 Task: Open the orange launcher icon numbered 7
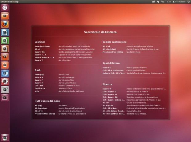point(5,65)
